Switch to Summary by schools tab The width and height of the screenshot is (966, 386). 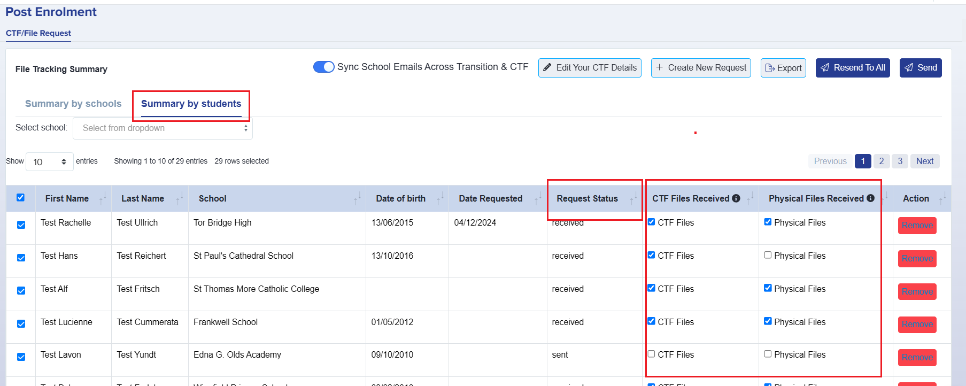(x=73, y=104)
